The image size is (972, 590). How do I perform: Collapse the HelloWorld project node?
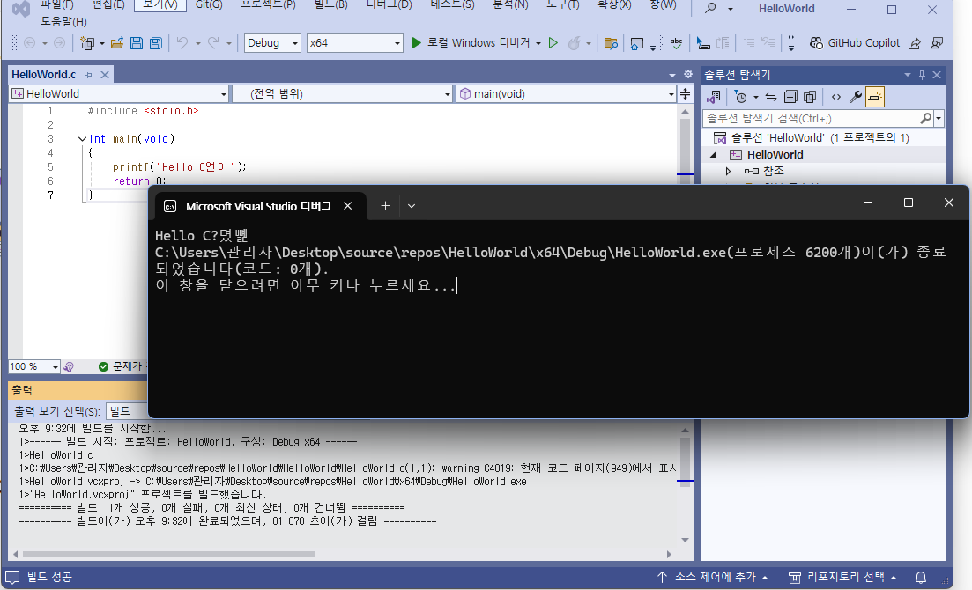713,155
